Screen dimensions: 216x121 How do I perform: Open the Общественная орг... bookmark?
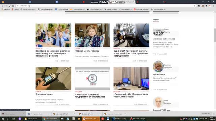click(95, 9)
